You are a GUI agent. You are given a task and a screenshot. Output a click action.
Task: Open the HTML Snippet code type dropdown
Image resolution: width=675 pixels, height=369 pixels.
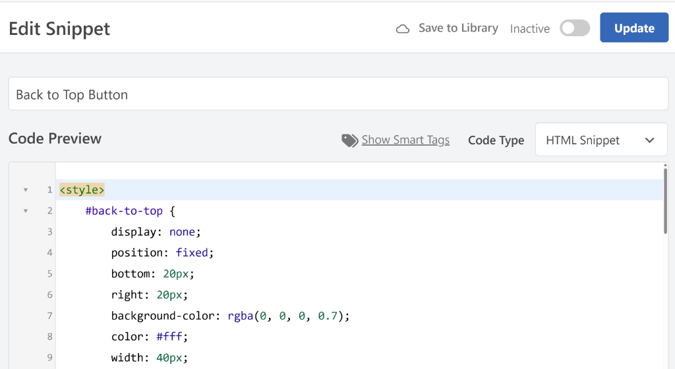tap(601, 140)
